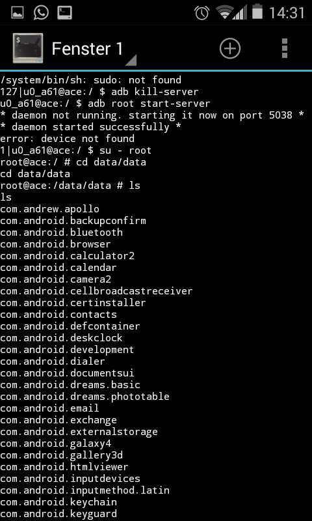Tap the com.android.cellbroadcastreceiver line

tap(96, 291)
